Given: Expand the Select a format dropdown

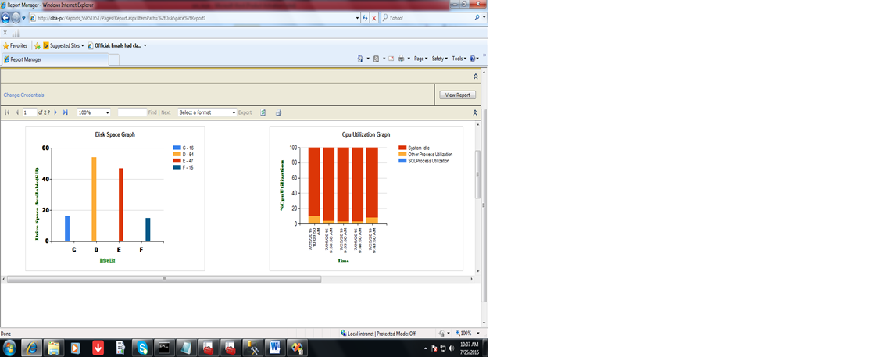Looking at the screenshot, I should click(x=233, y=112).
